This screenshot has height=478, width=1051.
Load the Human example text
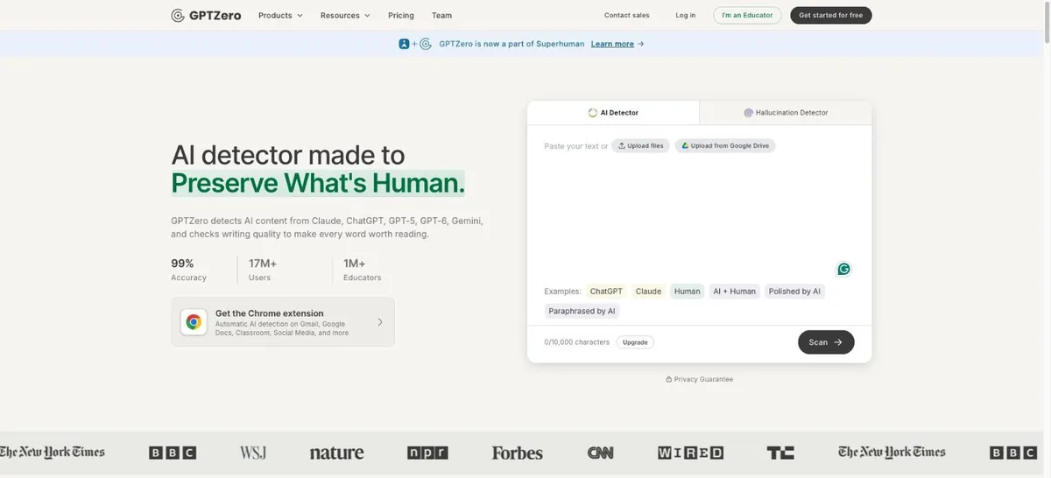[x=688, y=292]
